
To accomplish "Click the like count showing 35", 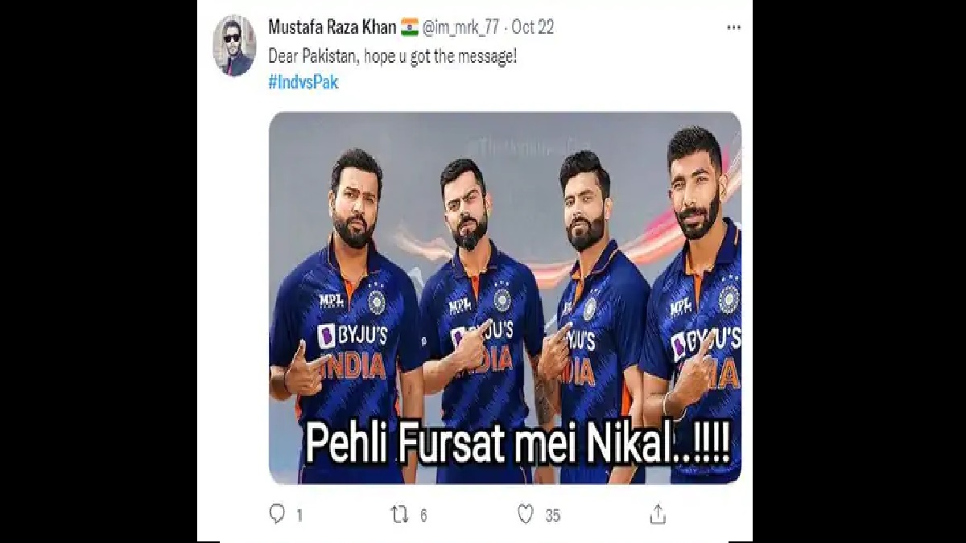I will pos(552,516).
